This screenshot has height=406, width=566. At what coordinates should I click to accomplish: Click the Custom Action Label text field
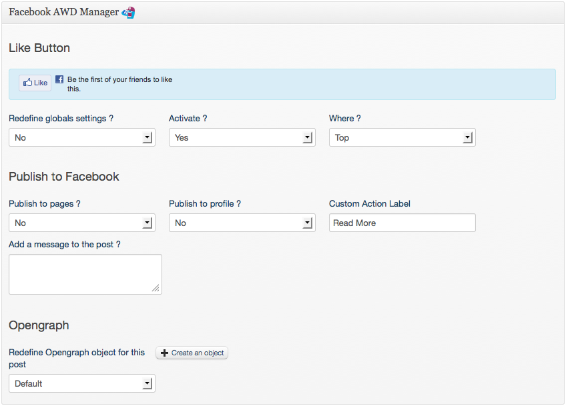402,223
